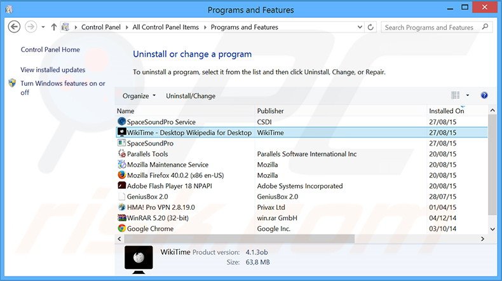Open Control Panel Home link
The width and height of the screenshot is (502, 281).
pos(50,50)
